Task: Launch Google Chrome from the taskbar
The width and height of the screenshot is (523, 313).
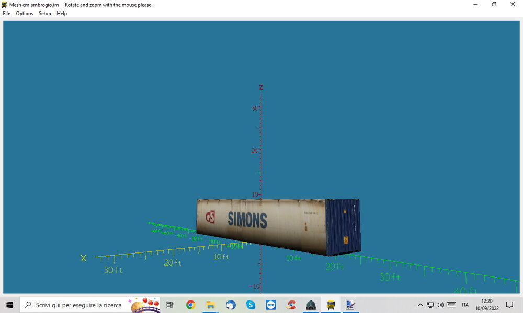Action: (x=190, y=305)
